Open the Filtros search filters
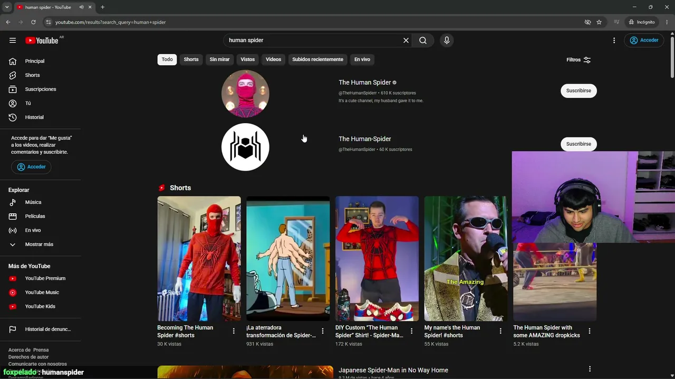Image resolution: width=675 pixels, height=379 pixels. click(578, 60)
